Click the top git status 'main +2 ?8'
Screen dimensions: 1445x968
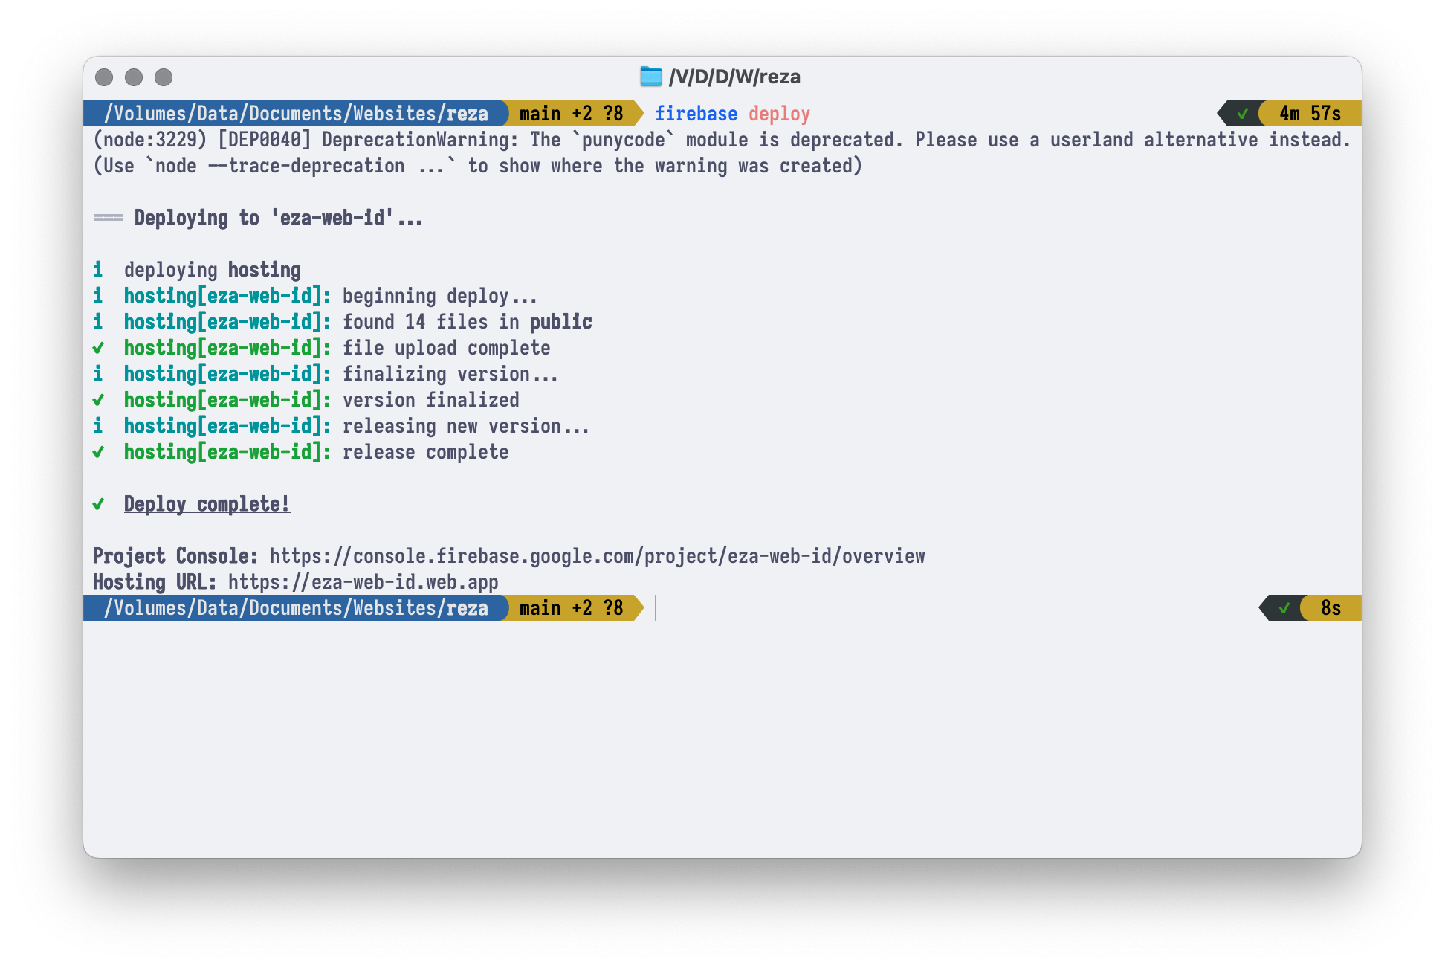click(571, 114)
